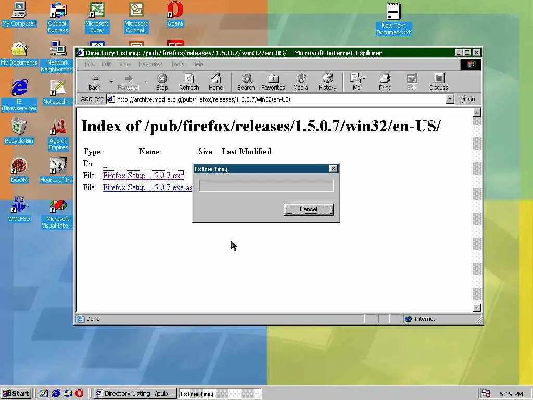Open the Firefox Setup 1.5.0.7.exe.asc link

coord(147,187)
